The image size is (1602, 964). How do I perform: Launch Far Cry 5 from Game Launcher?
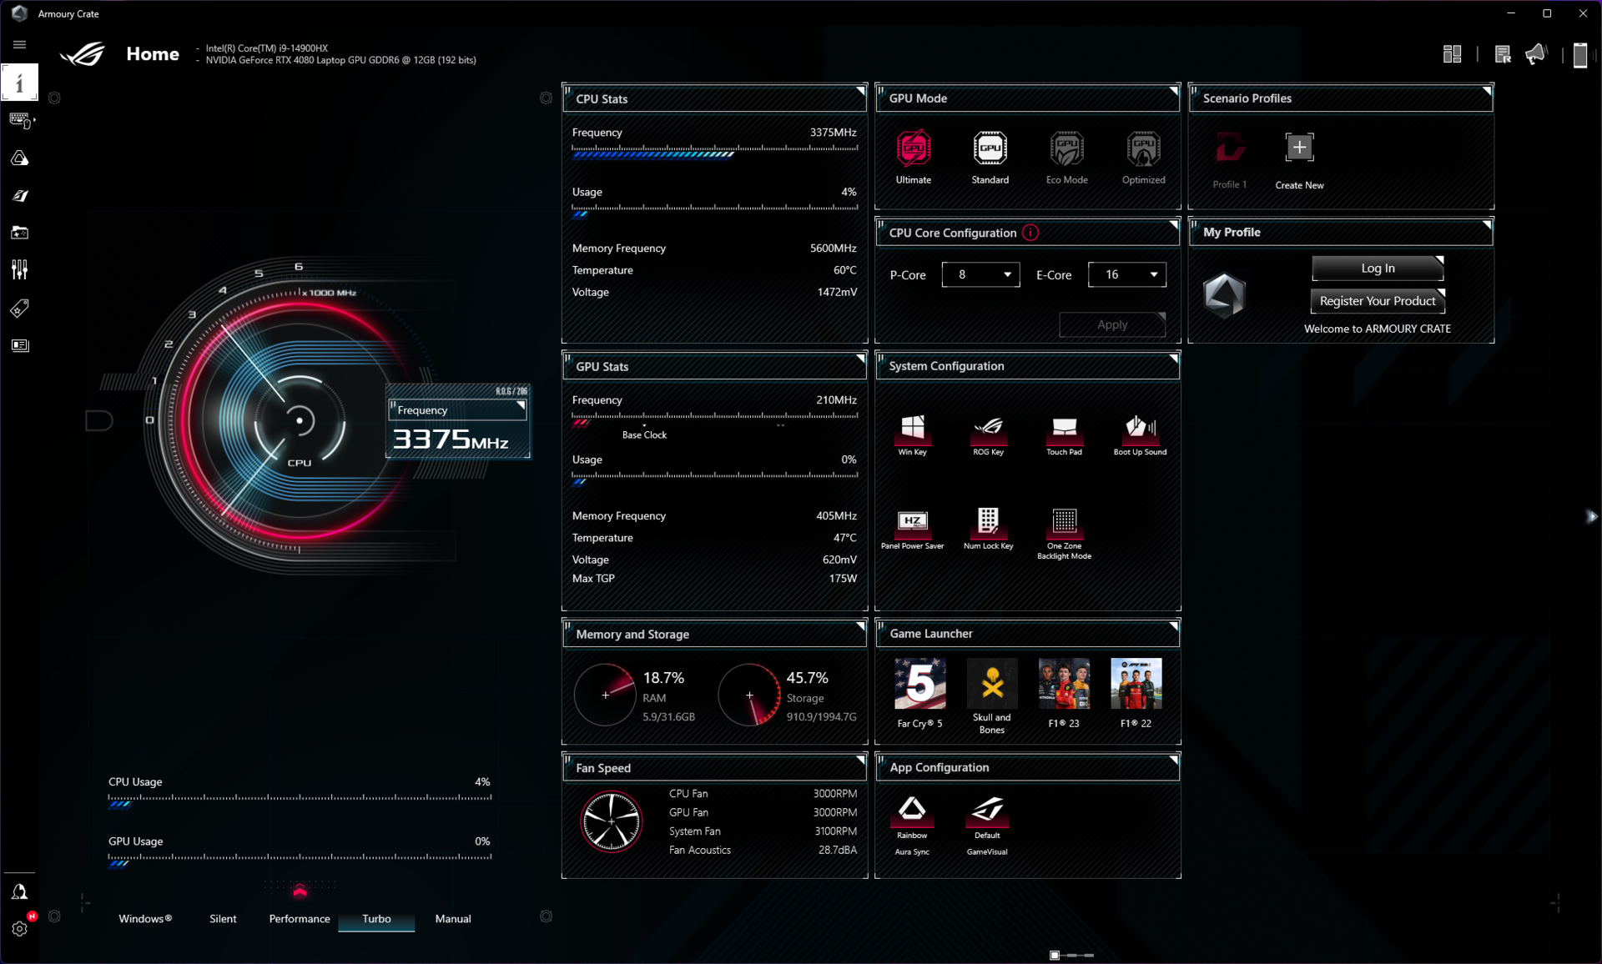[919, 684]
